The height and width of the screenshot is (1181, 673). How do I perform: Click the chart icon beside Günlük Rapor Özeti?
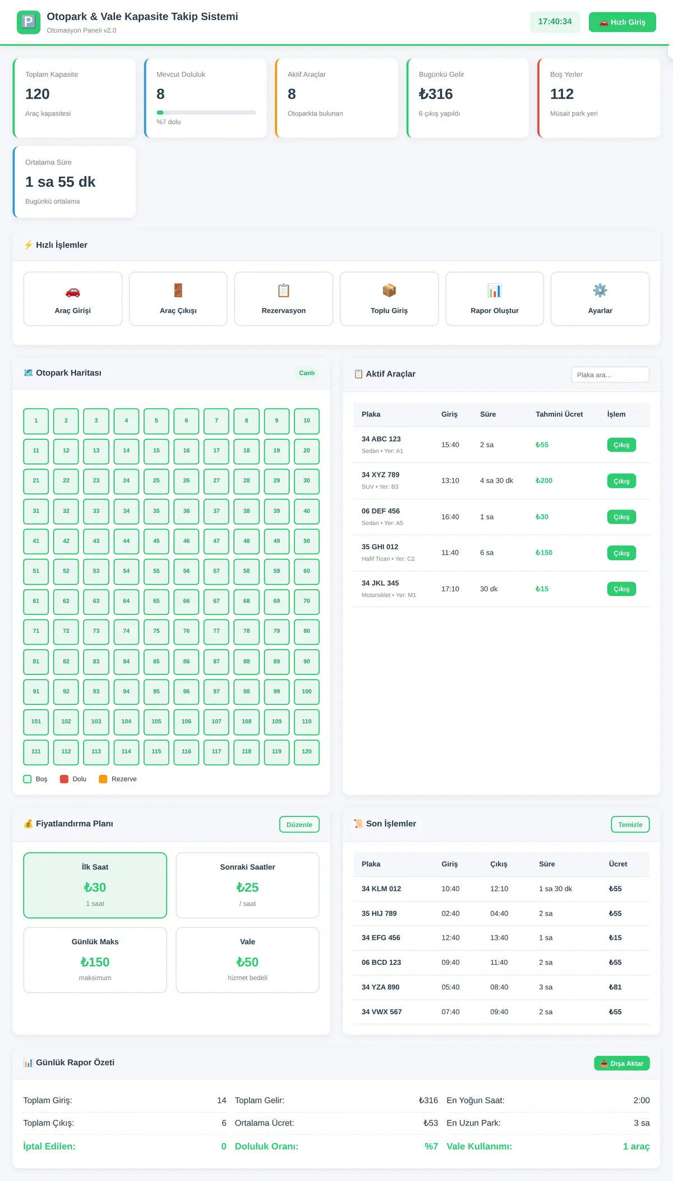coord(28,1063)
